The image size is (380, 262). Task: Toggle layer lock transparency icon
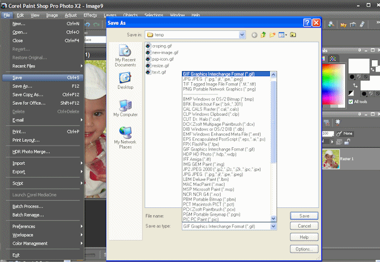tap(347, 142)
